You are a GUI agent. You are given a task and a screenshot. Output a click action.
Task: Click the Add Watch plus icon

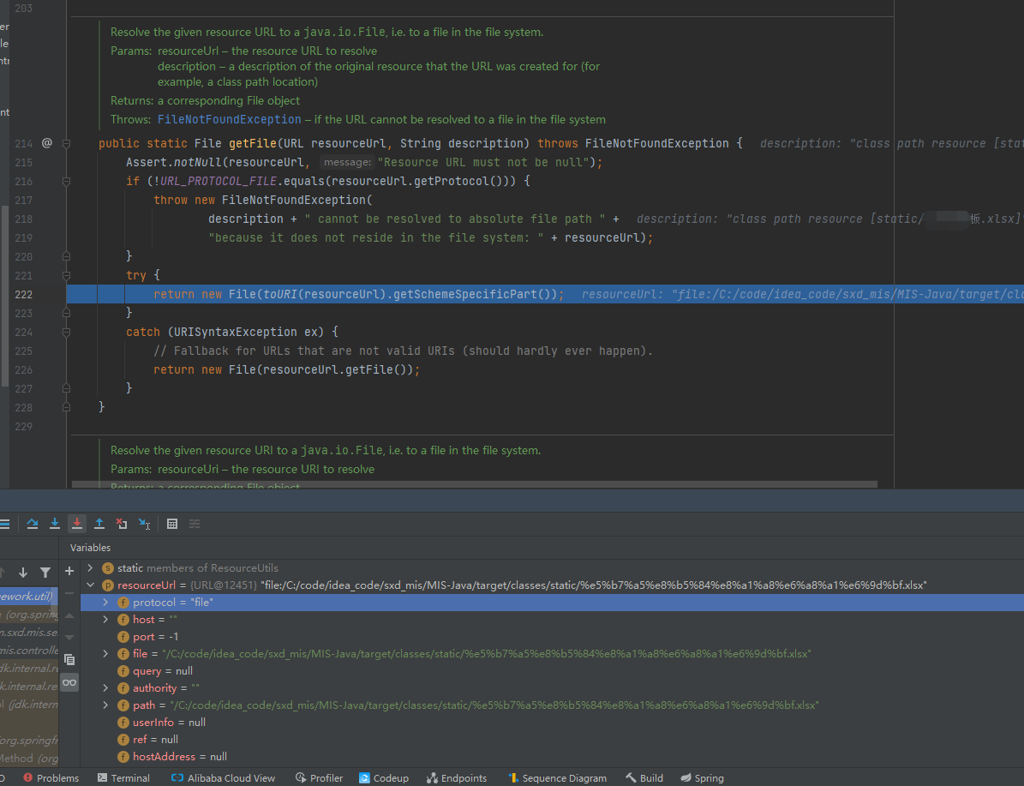point(69,571)
